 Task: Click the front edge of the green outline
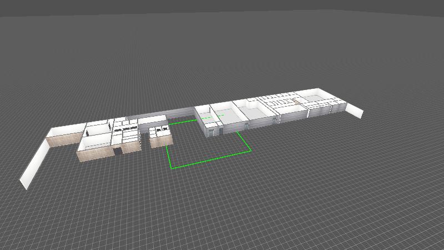pos(211,159)
